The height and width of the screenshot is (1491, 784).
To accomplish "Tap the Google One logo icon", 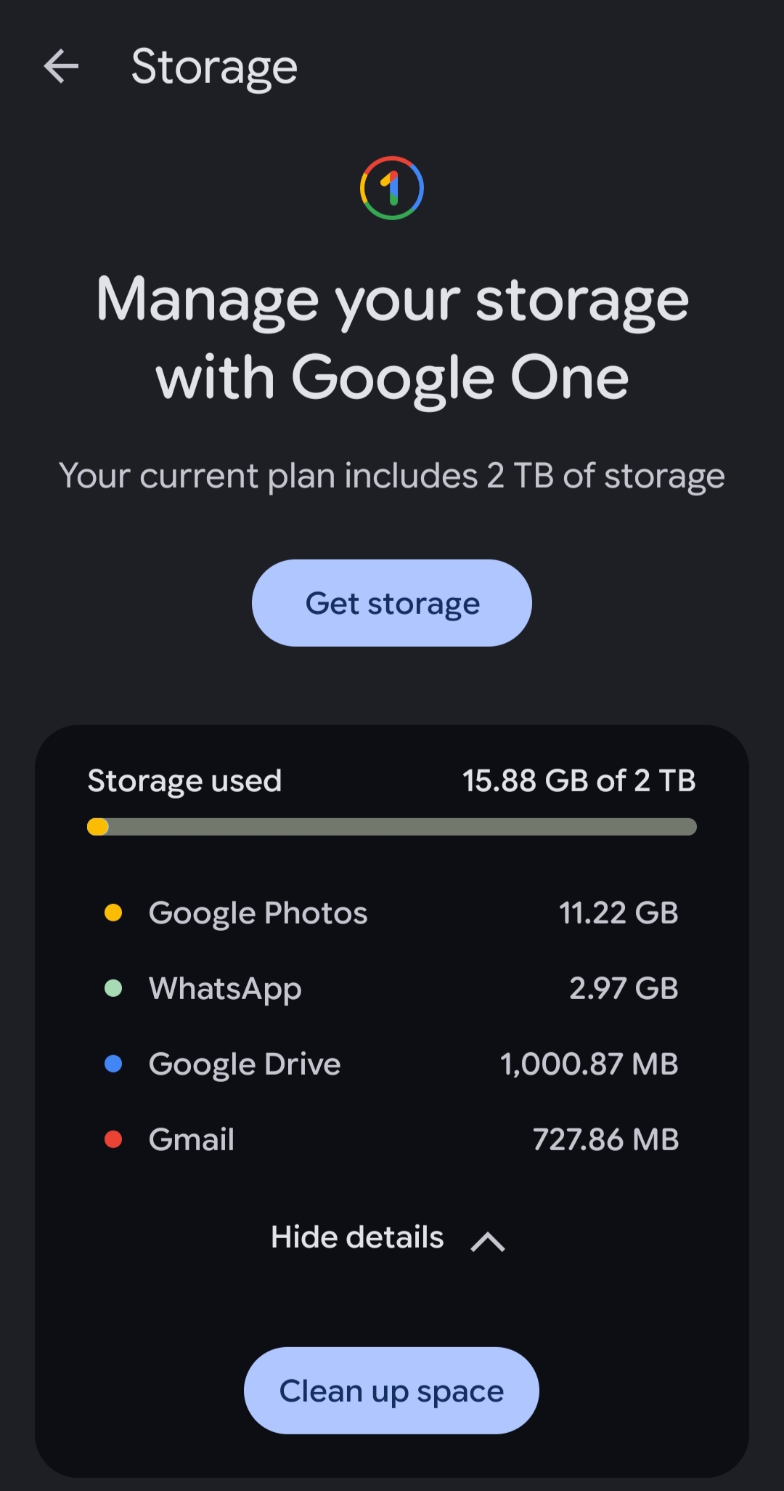I will click(x=392, y=188).
